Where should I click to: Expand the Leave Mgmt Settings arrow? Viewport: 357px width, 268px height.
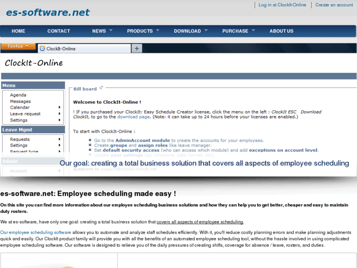click(x=59, y=145)
